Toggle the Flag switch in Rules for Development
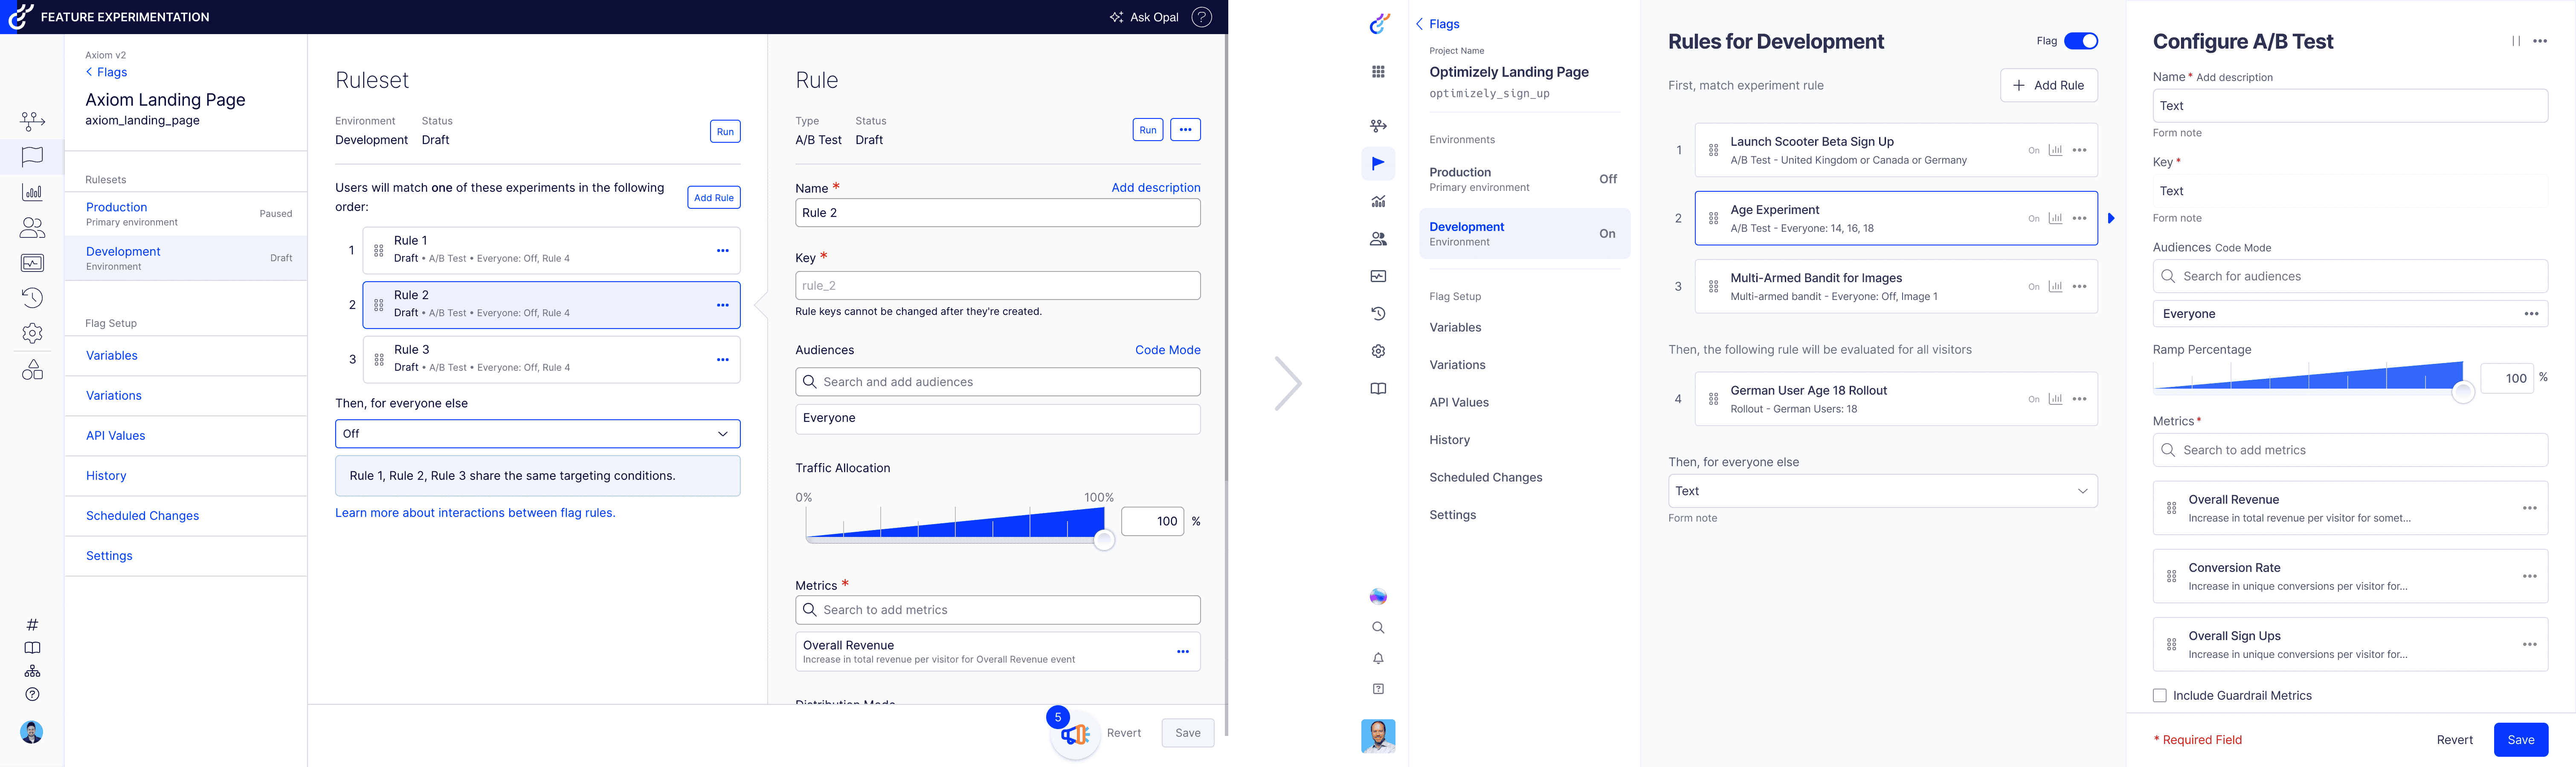 [2081, 41]
